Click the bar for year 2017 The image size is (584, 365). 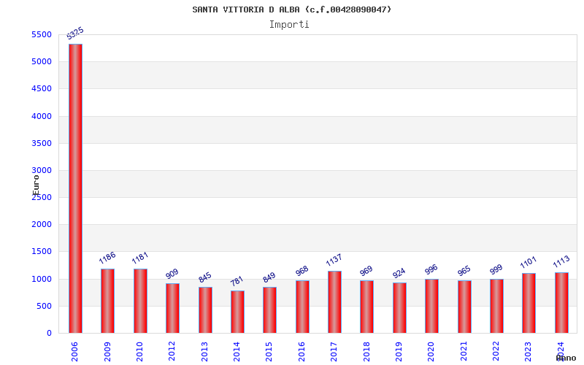[x=334, y=302]
